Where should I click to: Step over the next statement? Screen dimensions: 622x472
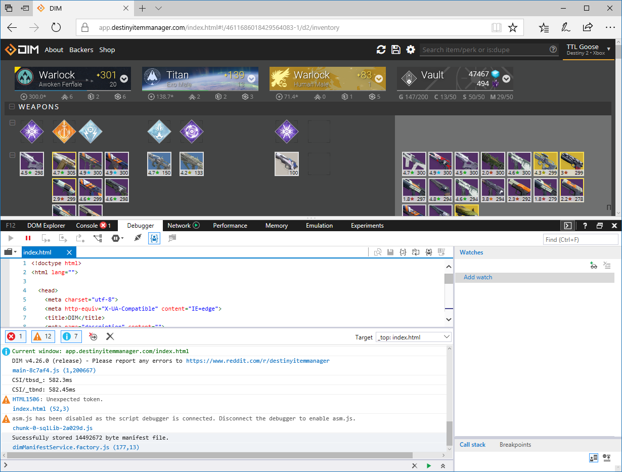click(63, 238)
